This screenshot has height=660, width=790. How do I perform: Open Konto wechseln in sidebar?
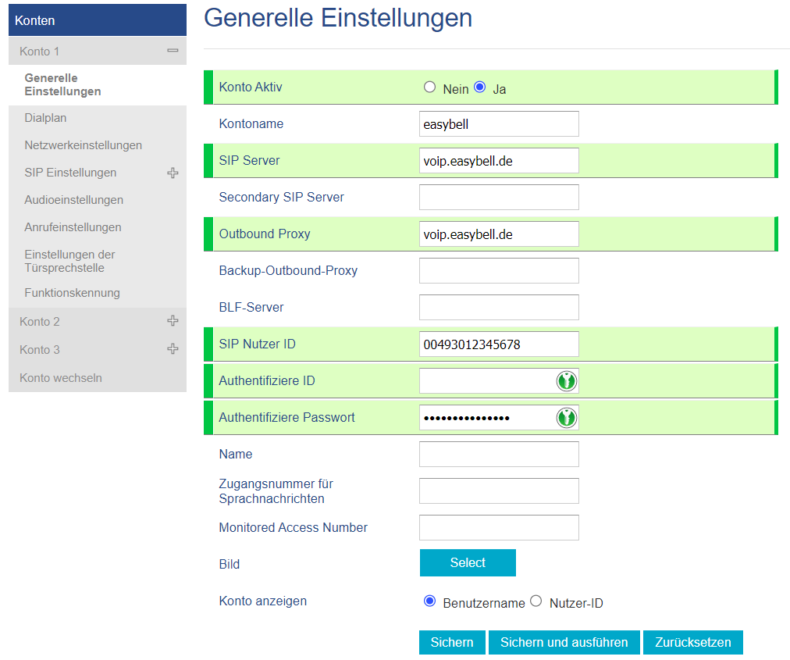[61, 378]
